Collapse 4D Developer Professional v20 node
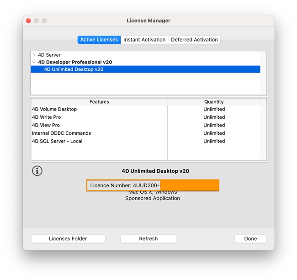The image size is (297, 280). (34, 62)
